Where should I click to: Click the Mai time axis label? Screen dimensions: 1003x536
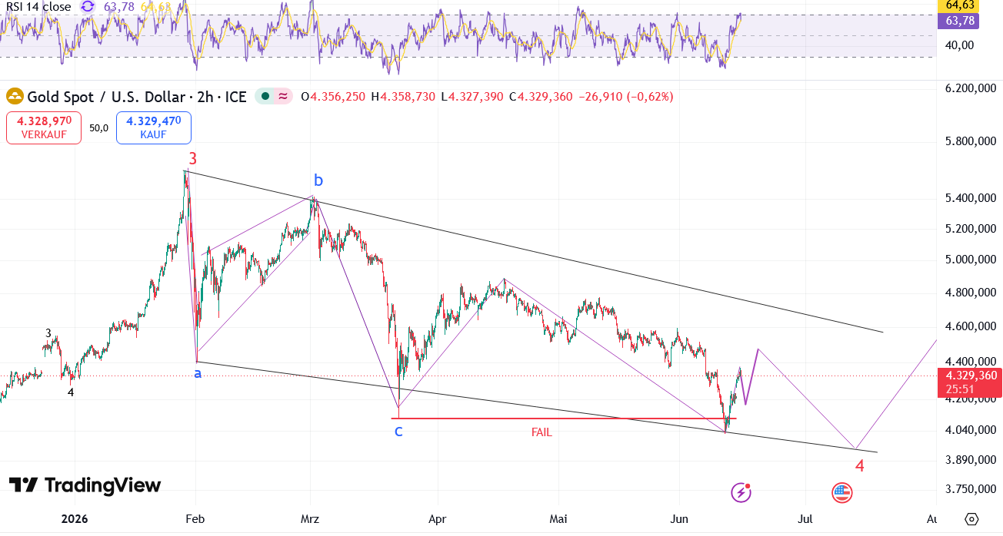point(558,519)
